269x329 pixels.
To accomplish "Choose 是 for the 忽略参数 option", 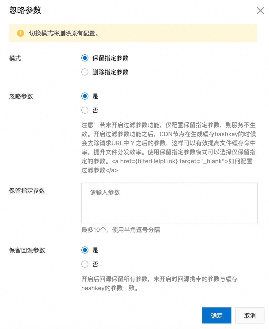I will tap(85, 96).
